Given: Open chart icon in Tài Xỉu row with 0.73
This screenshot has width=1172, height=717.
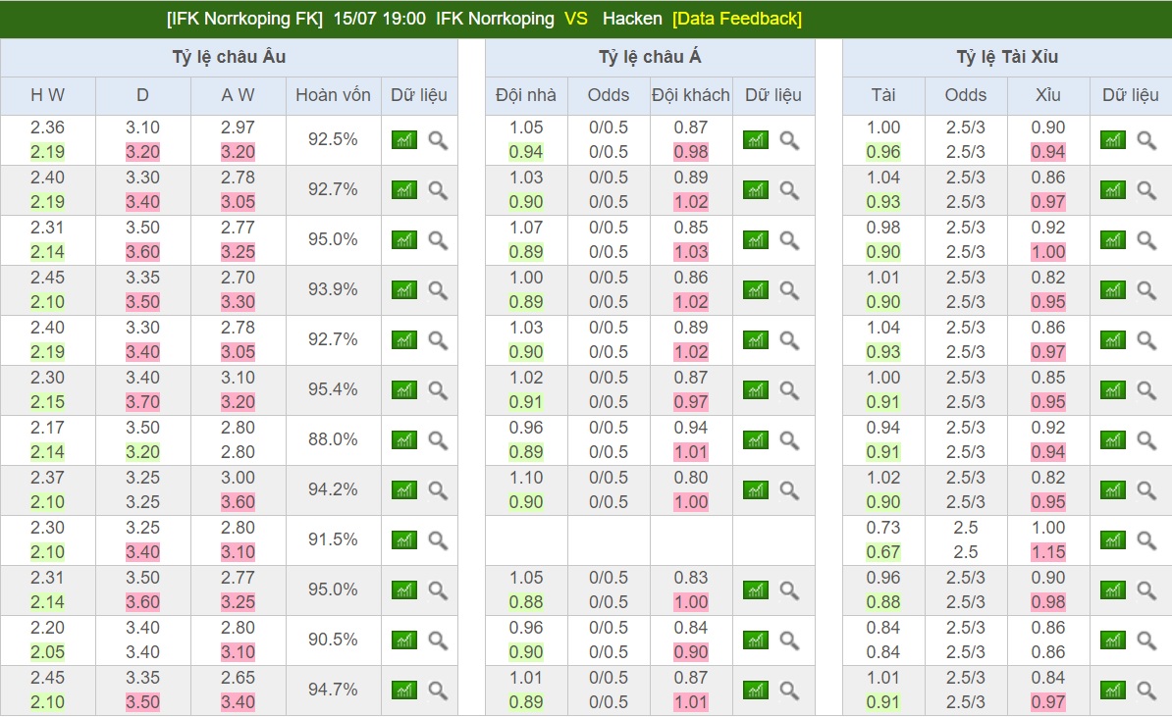Looking at the screenshot, I should (x=1112, y=540).
